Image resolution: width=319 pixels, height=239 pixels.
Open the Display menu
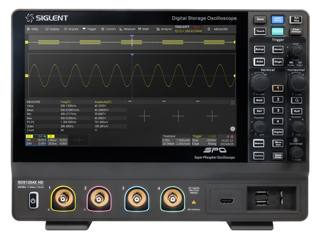point(52,29)
